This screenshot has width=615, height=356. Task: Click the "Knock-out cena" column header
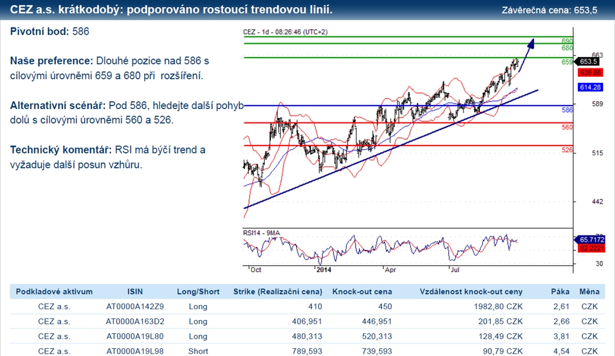362,291
